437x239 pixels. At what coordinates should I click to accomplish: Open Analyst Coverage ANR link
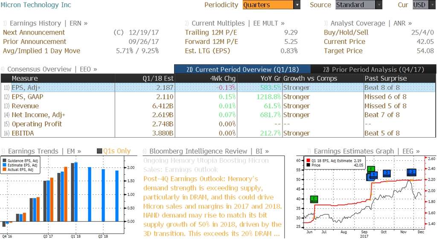371,23
